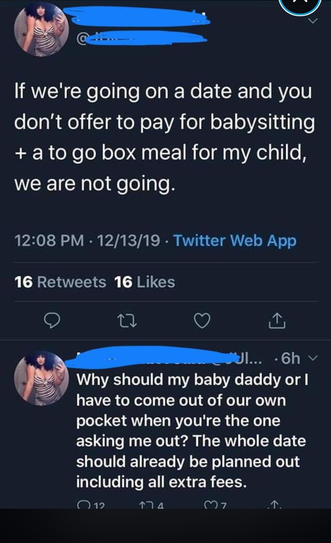Image resolution: width=331 pixels, height=543 pixels.
Task: Close the tweet viewer with top circle button
Action: (300, 6)
